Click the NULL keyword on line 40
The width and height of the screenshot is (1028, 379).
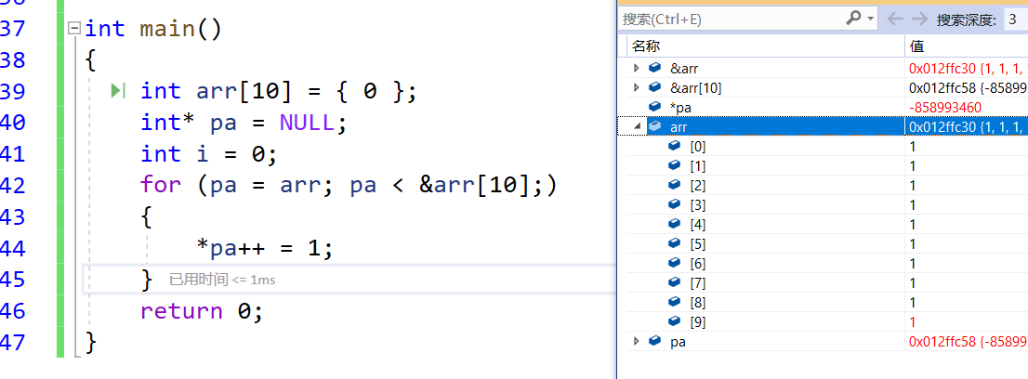tap(306, 123)
